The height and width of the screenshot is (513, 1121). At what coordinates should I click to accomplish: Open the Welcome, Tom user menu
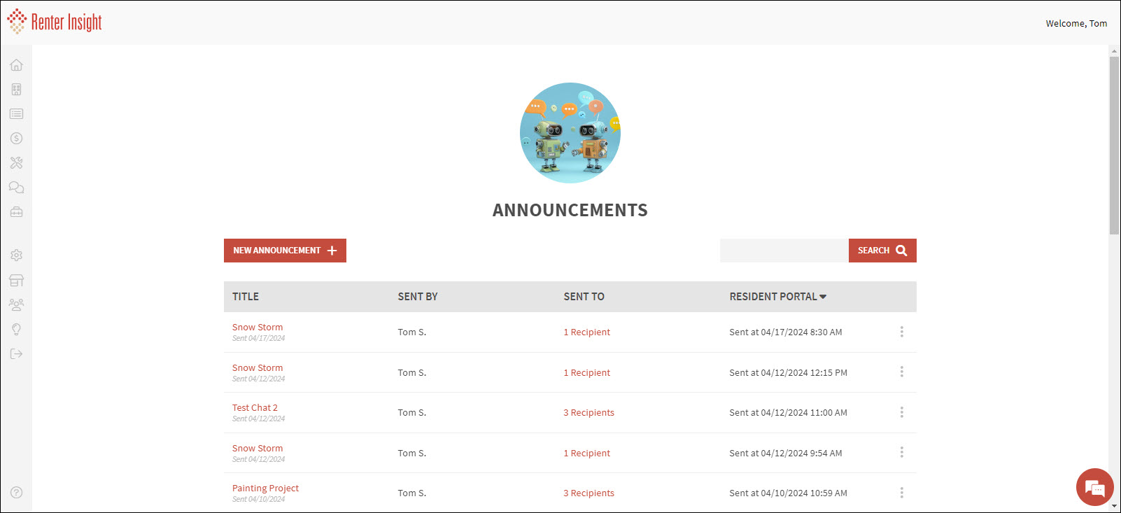tap(1076, 23)
